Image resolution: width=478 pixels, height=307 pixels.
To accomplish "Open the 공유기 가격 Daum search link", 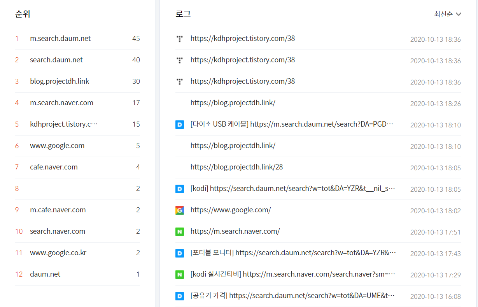I will pyautogui.click(x=292, y=296).
